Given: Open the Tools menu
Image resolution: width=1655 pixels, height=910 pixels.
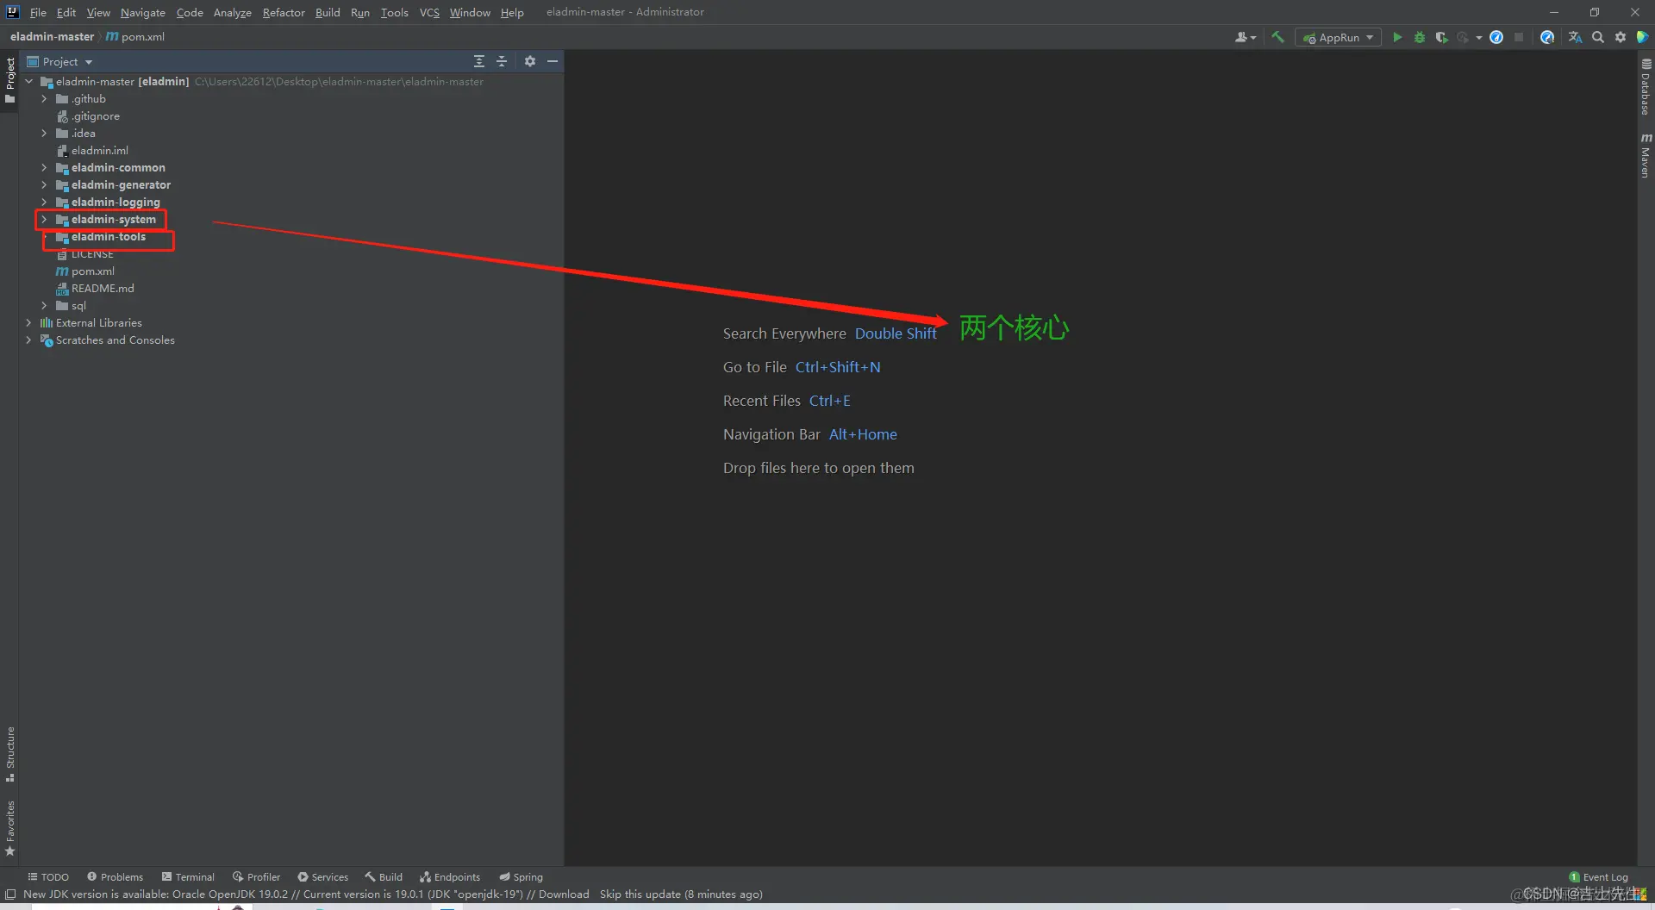Looking at the screenshot, I should (x=394, y=12).
